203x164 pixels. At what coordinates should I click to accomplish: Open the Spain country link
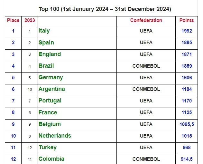point(46,43)
